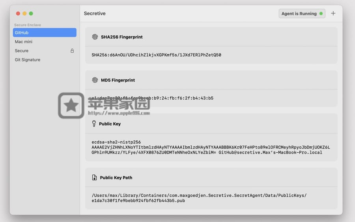Open the Git Signature key
355x222 pixels.
(x=45, y=59)
